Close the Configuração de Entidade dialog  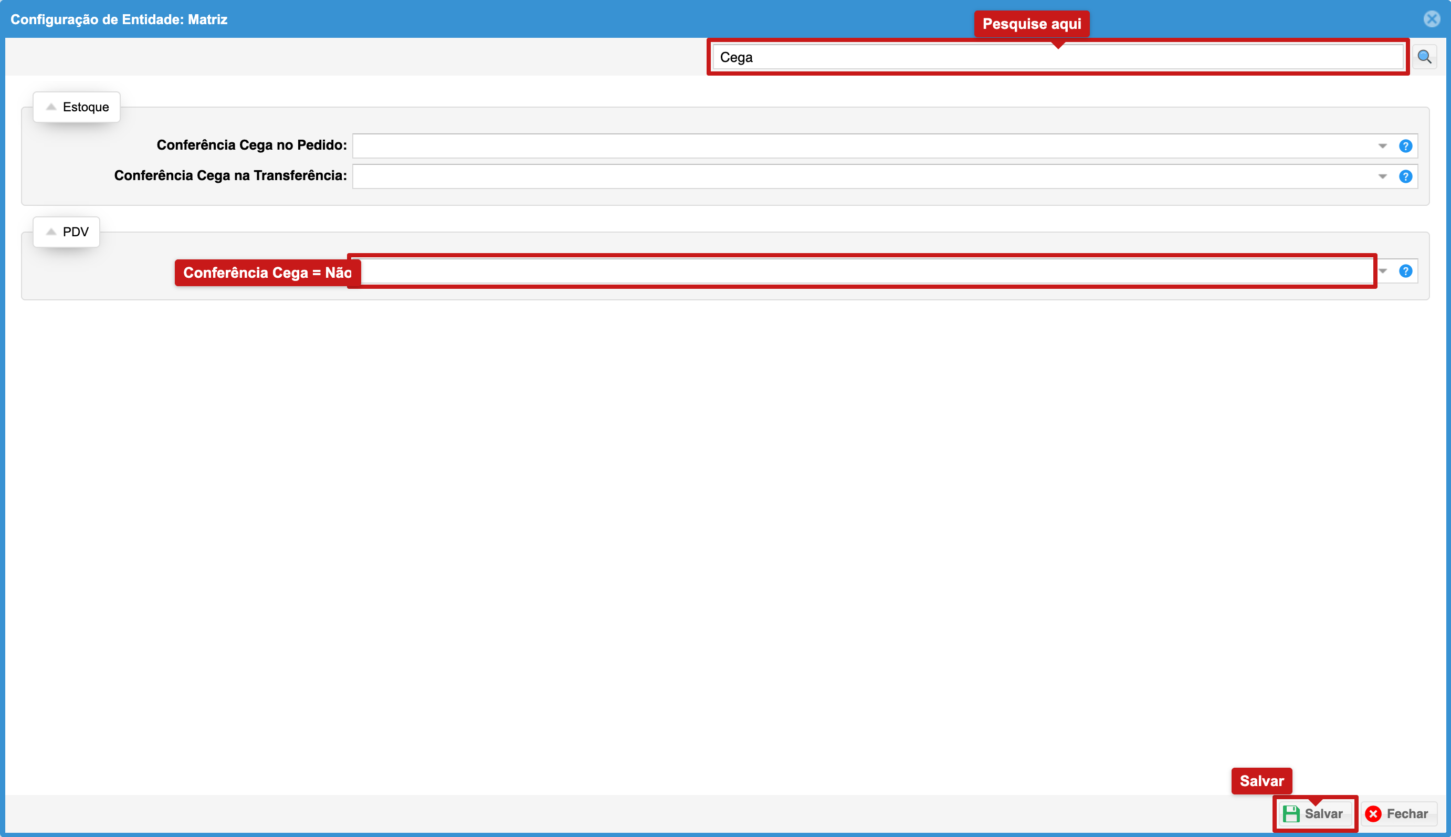click(1432, 19)
